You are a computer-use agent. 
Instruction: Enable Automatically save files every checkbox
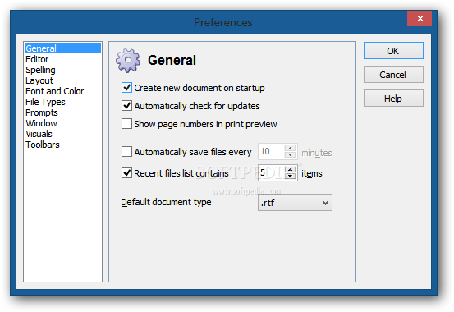point(126,152)
